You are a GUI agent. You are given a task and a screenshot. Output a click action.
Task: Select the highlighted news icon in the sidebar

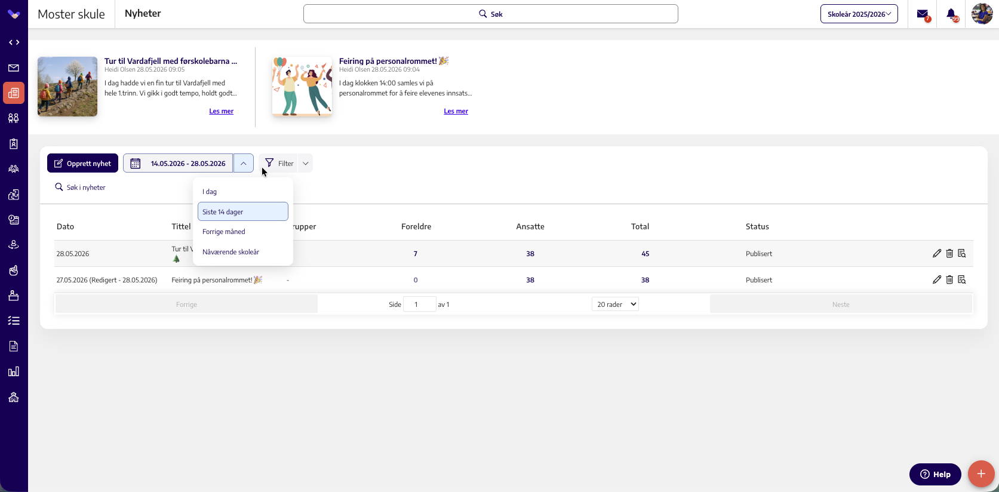pyautogui.click(x=14, y=93)
